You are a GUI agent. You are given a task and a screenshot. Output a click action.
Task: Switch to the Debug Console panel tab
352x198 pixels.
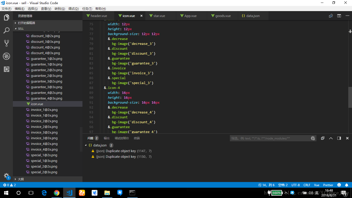coord(122,138)
